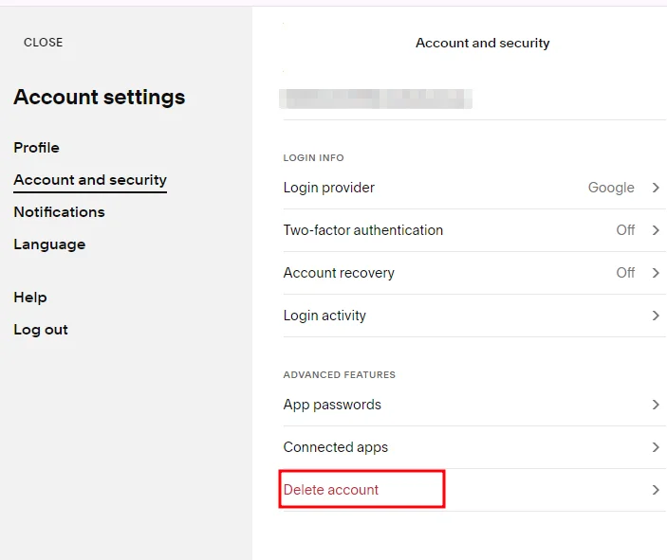Log out from the sidebar
Image resolution: width=667 pixels, height=560 pixels.
click(41, 330)
